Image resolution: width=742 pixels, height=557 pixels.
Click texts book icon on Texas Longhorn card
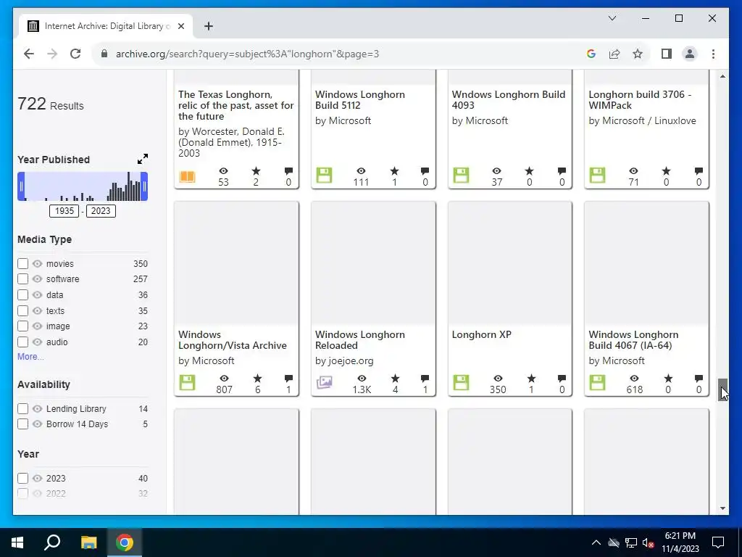pos(188,176)
